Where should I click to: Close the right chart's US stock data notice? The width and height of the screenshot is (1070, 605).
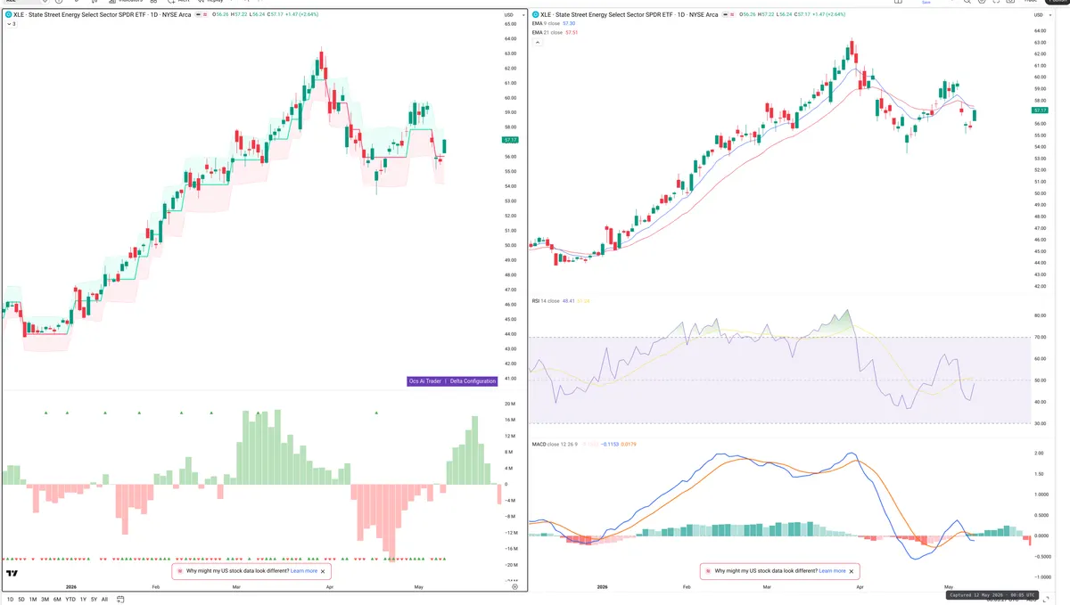pyautogui.click(x=852, y=570)
